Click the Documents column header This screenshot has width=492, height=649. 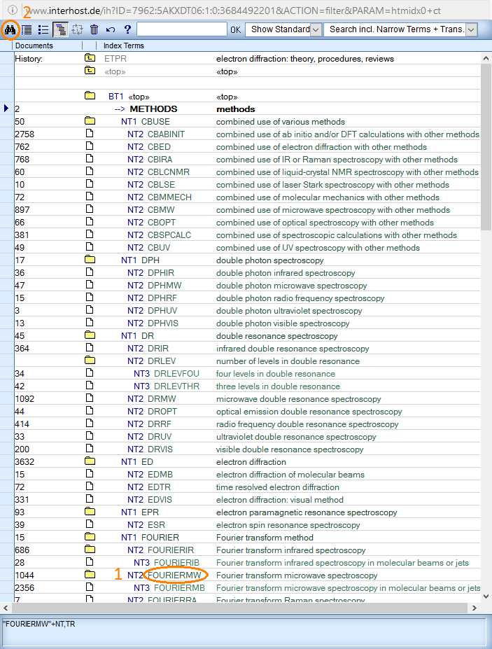(x=34, y=46)
